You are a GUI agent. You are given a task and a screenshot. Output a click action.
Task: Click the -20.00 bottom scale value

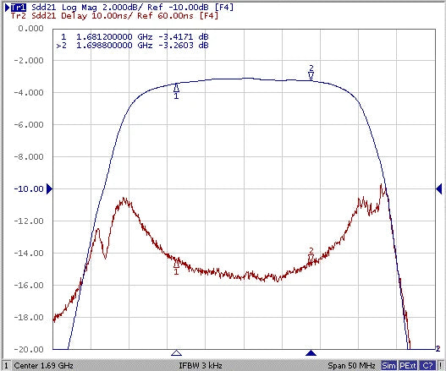click(29, 349)
